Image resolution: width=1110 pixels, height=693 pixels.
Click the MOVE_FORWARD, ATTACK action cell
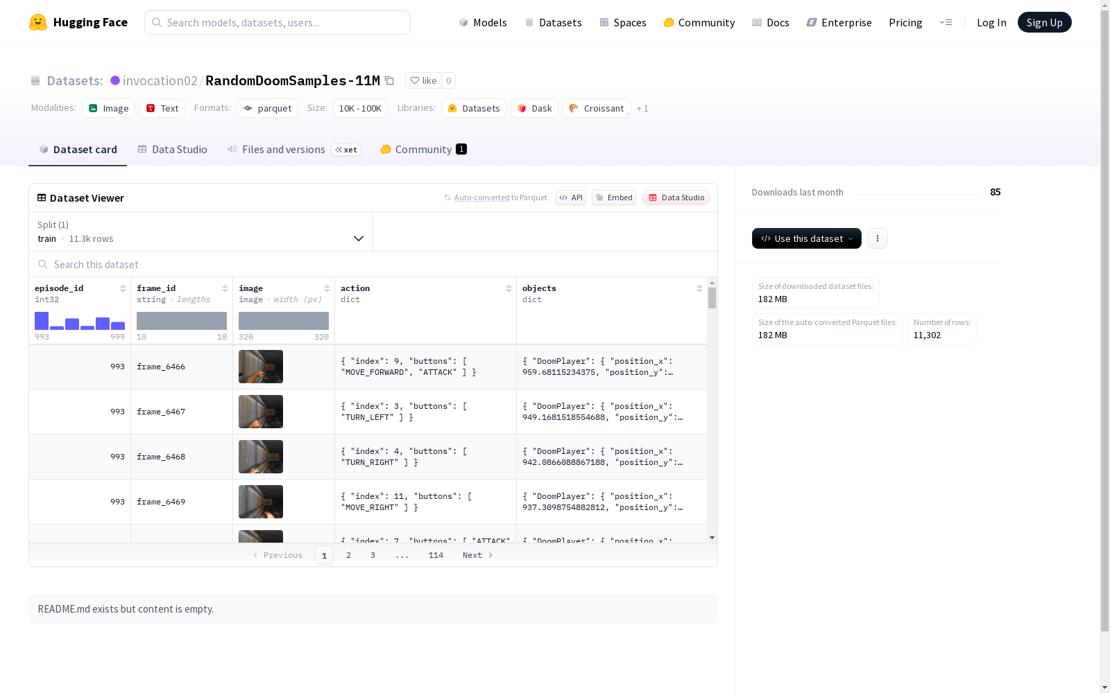coord(425,367)
